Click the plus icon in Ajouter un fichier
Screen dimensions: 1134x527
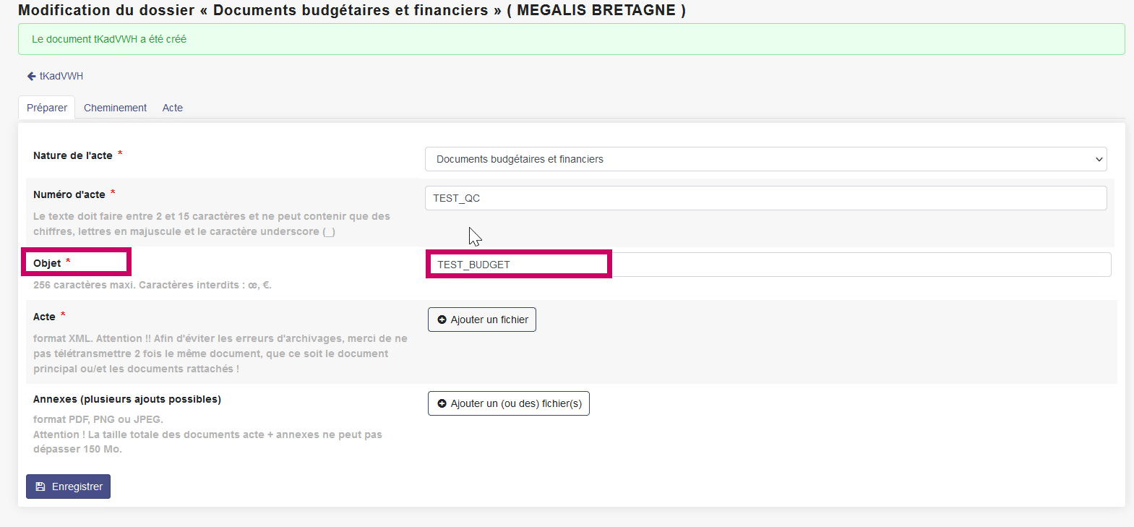pos(442,320)
